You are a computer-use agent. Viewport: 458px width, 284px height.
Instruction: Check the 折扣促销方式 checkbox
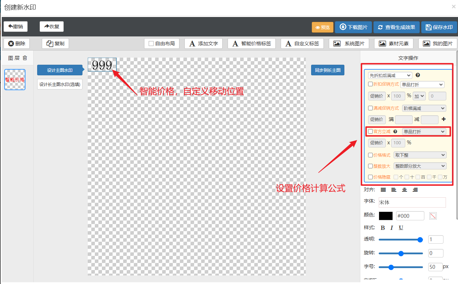[x=370, y=85]
